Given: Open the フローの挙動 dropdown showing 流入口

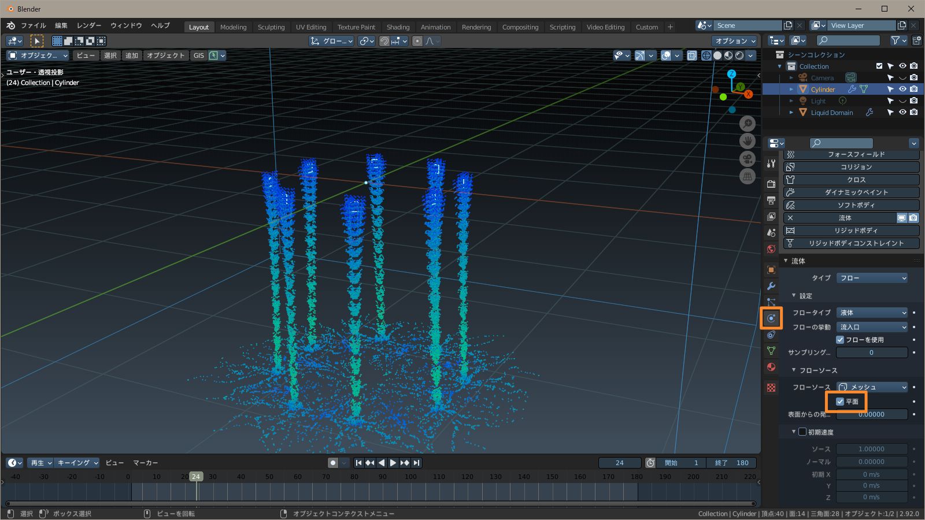Looking at the screenshot, I should point(872,327).
